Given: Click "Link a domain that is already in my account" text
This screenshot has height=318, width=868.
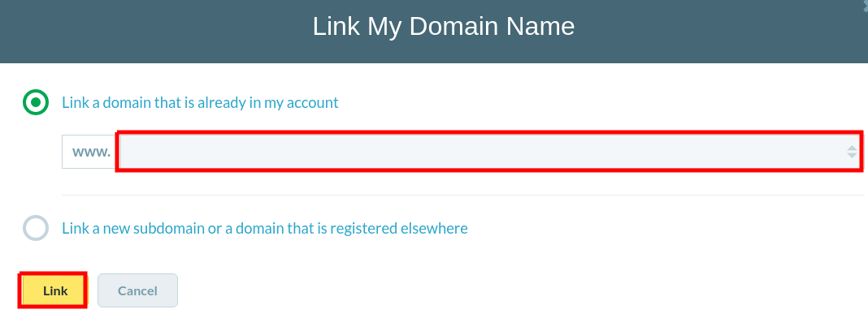Looking at the screenshot, I should (200, 103).
